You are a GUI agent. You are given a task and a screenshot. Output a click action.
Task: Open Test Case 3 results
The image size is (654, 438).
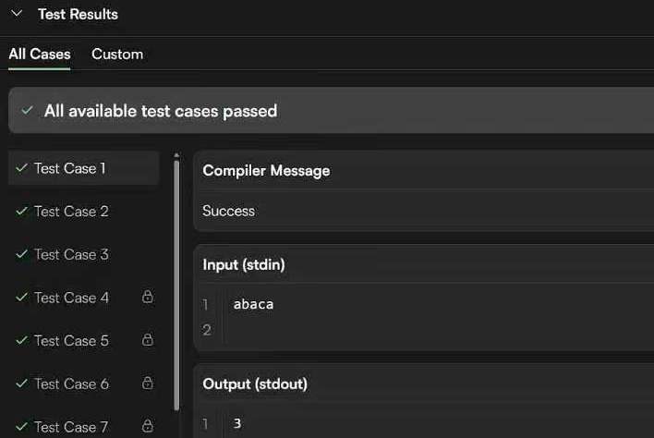(x=71, y=254)
